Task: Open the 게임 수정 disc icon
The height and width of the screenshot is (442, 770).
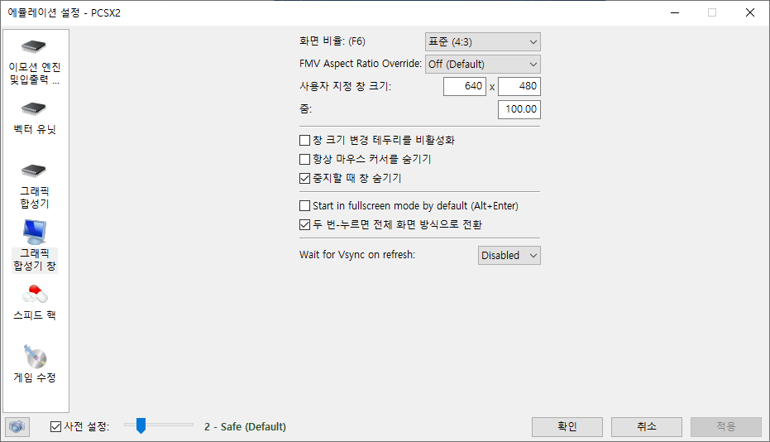Action: click(x=35, y=357)
